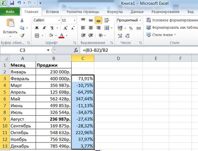Apply cell borders icon

[x=37, y=36]
